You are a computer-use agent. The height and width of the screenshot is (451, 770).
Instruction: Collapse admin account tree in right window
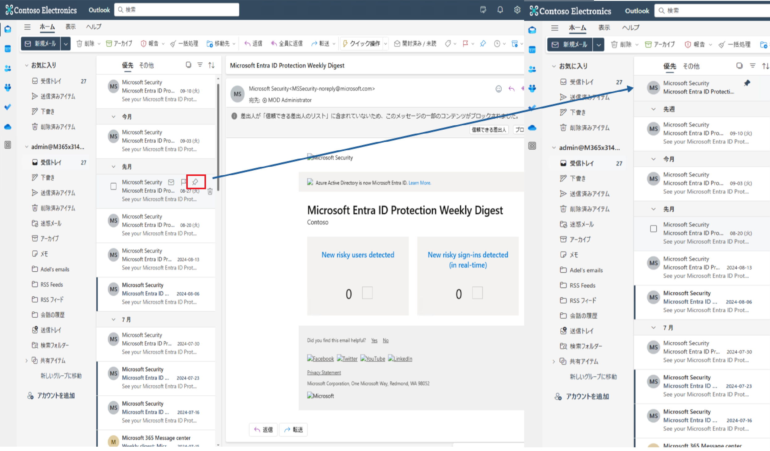[x=554, y=148]
